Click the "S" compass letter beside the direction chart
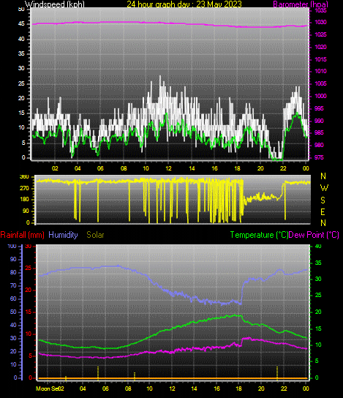343x398 pixels. coord(323,200)
